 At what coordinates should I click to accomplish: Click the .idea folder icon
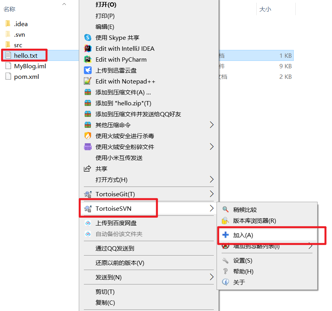8,24
